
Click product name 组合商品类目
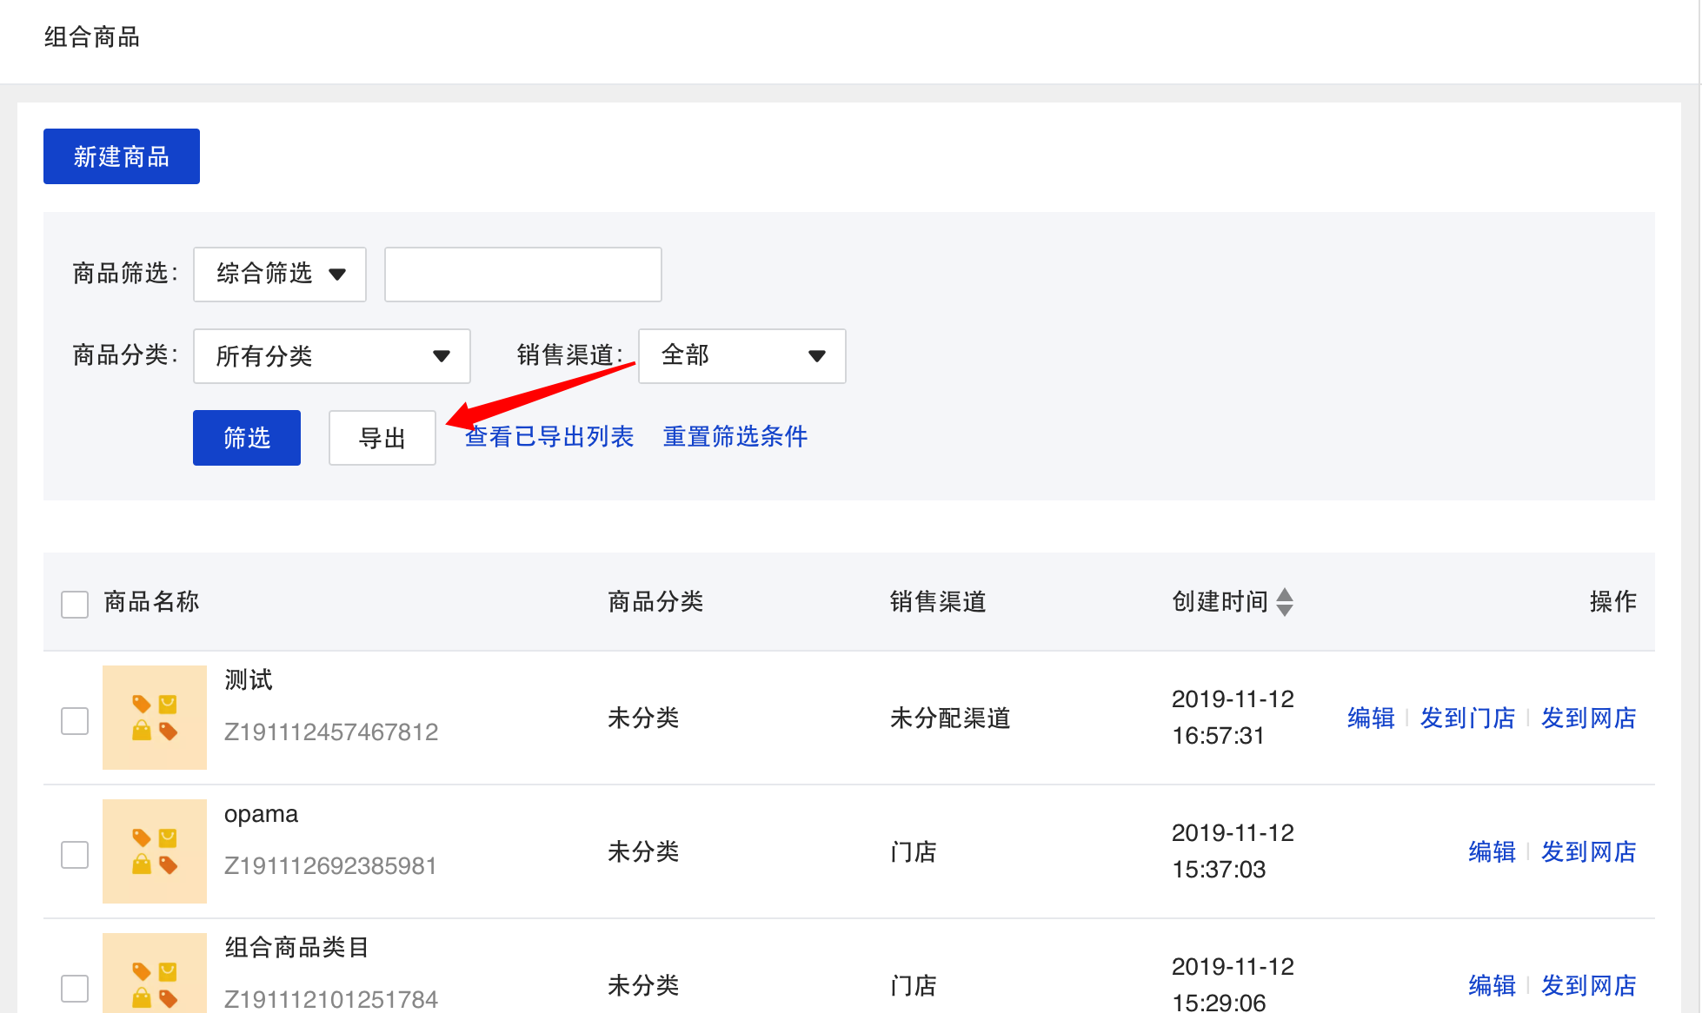coord(297,948)
